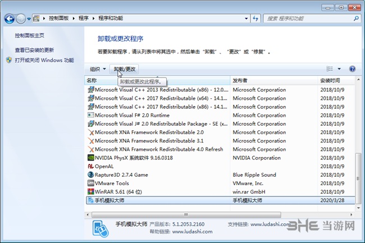
Task: Open 控制面板主页 link
Action: (30, 35)
